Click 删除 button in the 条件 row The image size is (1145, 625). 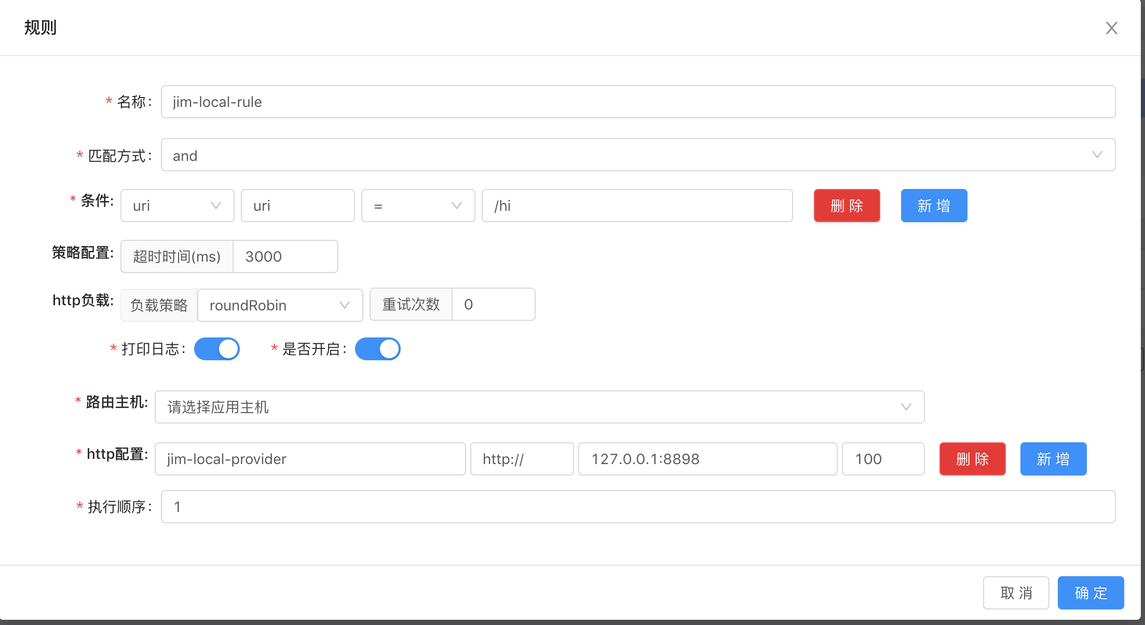pos(847,206)
